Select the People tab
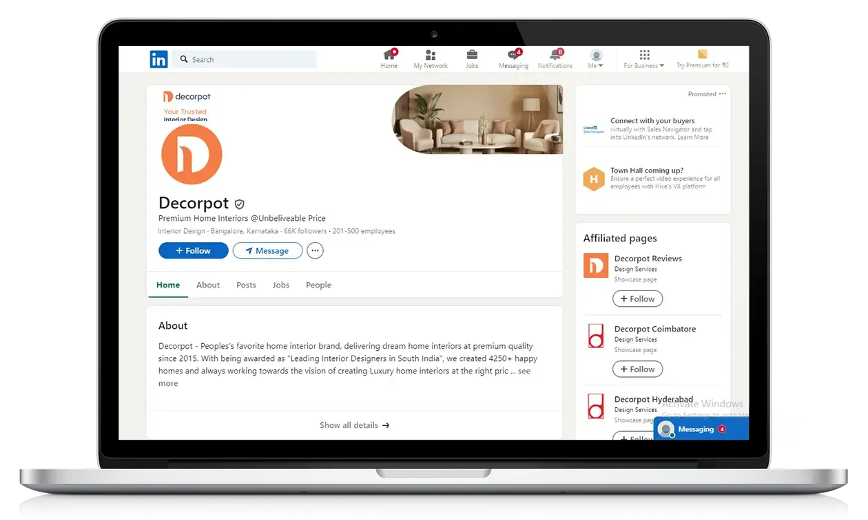The height and width of the screenshot is (520, 868). [318, 285]
